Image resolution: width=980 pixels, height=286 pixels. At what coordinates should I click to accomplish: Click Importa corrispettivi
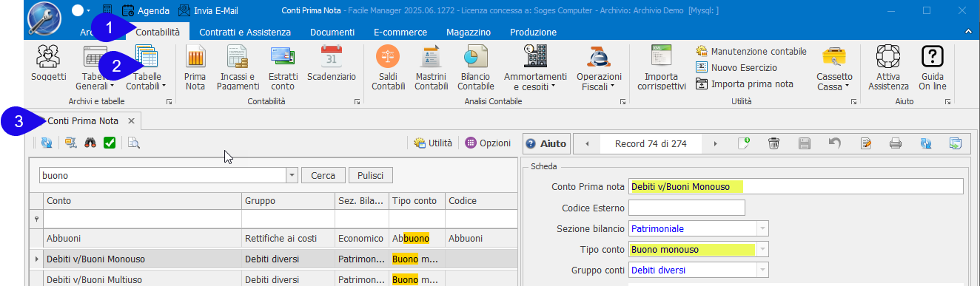point(661,67)
